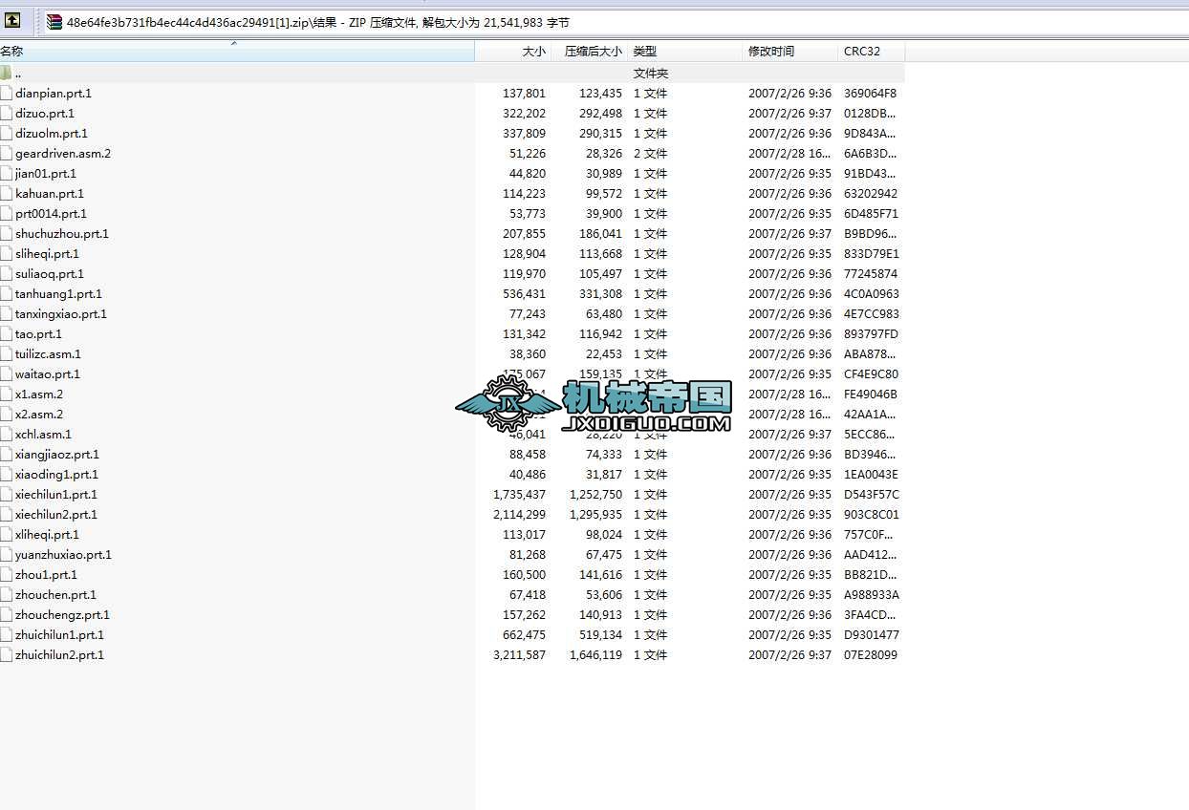Viewport: 1189px width, 810px height.
Task: Click CRC32 value 4E7CC983
Action: click(x=871, y=314)
